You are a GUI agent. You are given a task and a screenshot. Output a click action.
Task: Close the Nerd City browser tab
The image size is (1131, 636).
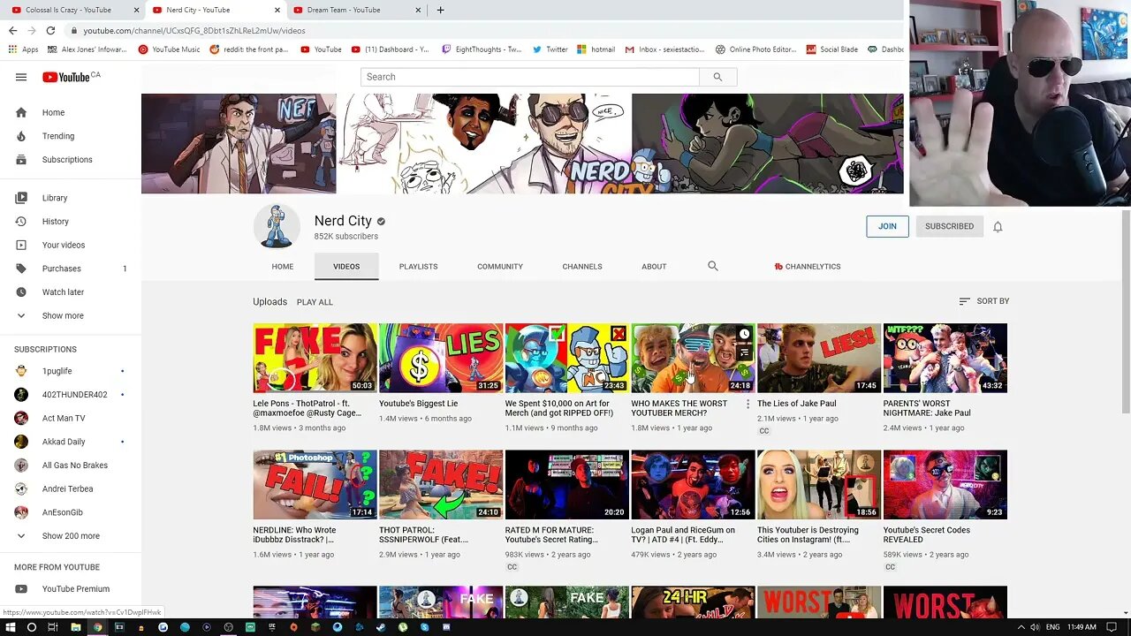pyautogui.click(x=277, y=11)
